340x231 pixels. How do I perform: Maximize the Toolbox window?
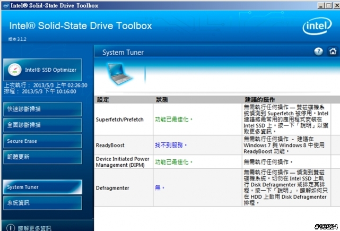328,5
